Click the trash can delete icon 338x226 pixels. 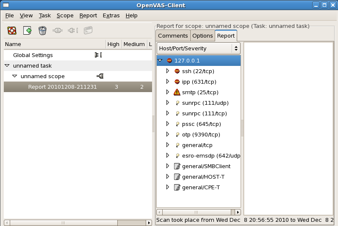pyautogui.click(x=42, y=30)
